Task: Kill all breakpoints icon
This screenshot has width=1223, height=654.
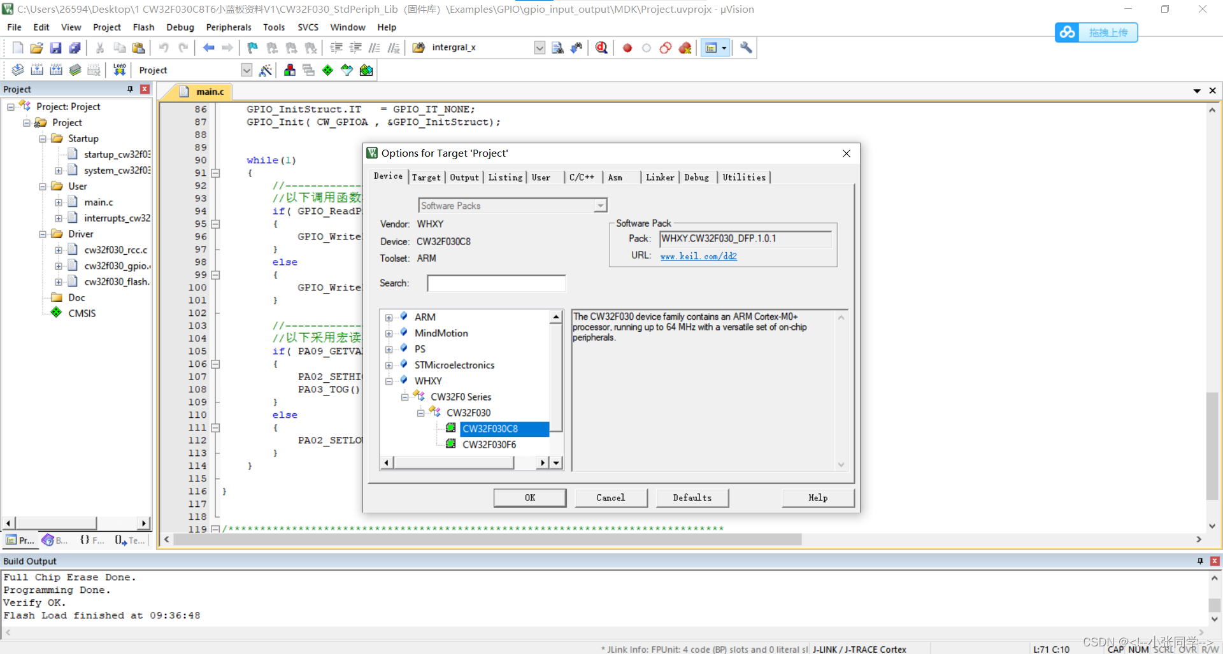Action: (685, 48)
